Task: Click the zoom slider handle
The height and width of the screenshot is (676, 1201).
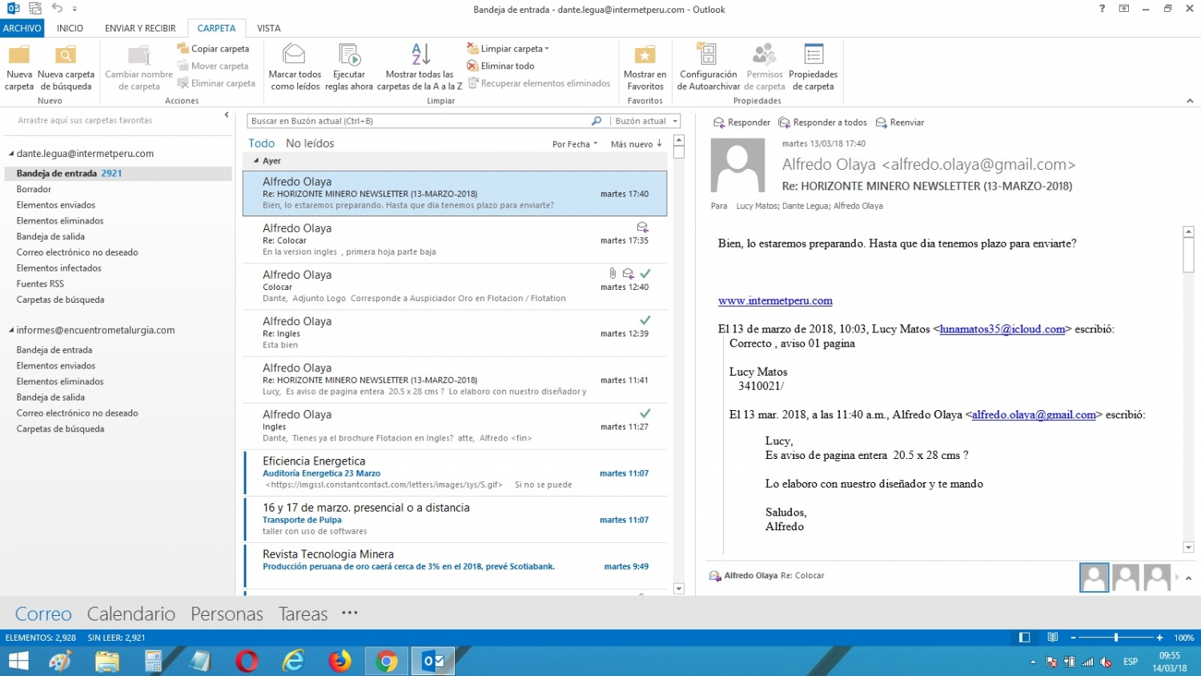Action: coord(1115,638)
